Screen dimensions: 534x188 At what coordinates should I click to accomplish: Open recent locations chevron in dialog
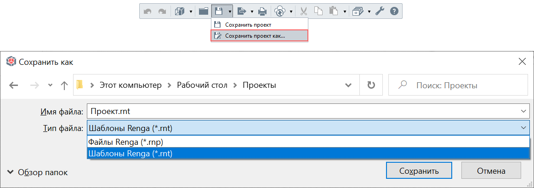click(x=51, y=85)
